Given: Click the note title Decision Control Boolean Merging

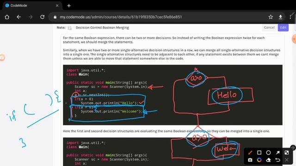Looking at the screenshot, I should click(x=102, y=28).
